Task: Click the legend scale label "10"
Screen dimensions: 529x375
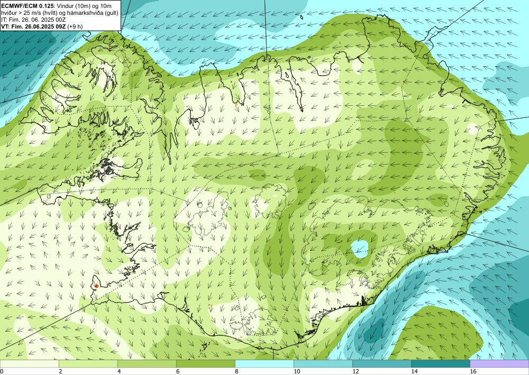Action: [x=297, y=371]
